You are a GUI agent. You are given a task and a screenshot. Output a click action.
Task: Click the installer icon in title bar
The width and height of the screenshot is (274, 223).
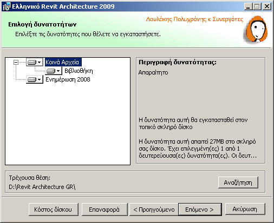(6, 6)
